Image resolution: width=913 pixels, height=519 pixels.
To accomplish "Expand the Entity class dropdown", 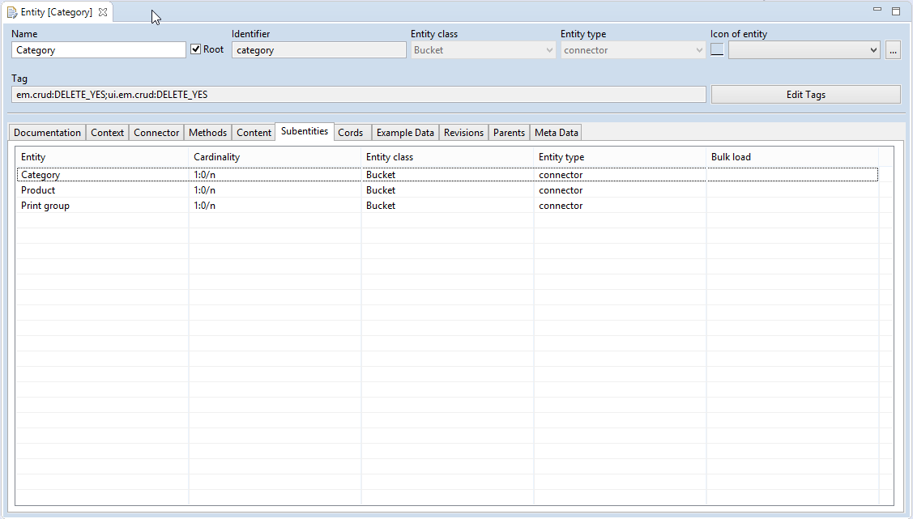I will point(549,50).
